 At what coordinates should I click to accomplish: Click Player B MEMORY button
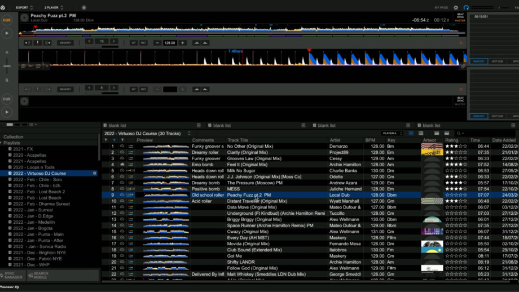click(x=65, y=89)
